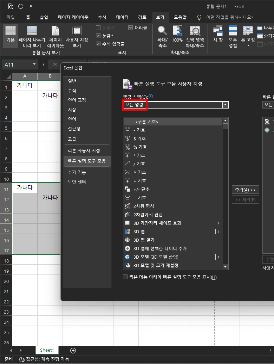Screen dimensions: 274x364
Task: Click the add new sheet plus icon
Action: pyautogui.click(x=73, y=351)
